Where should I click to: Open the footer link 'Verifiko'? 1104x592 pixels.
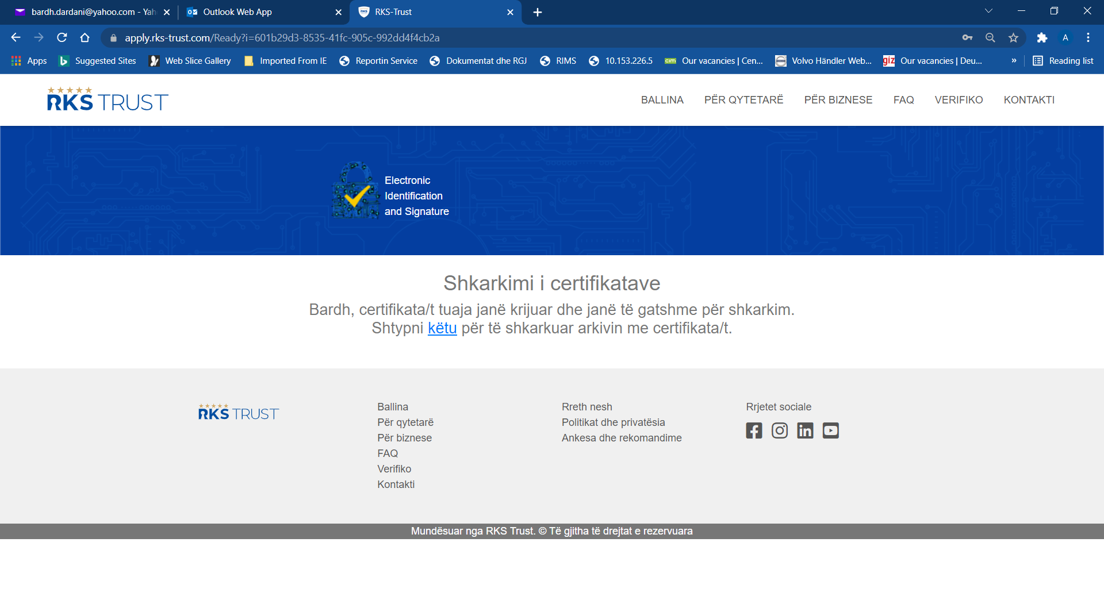point(394,469)
